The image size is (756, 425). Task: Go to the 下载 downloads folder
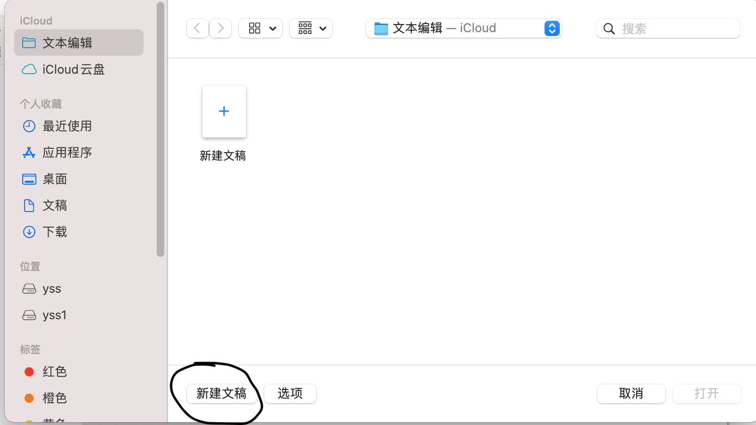[79, 232]
